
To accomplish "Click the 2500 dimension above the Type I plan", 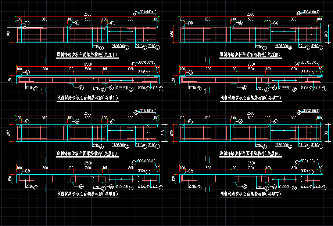I will point(87,14).
